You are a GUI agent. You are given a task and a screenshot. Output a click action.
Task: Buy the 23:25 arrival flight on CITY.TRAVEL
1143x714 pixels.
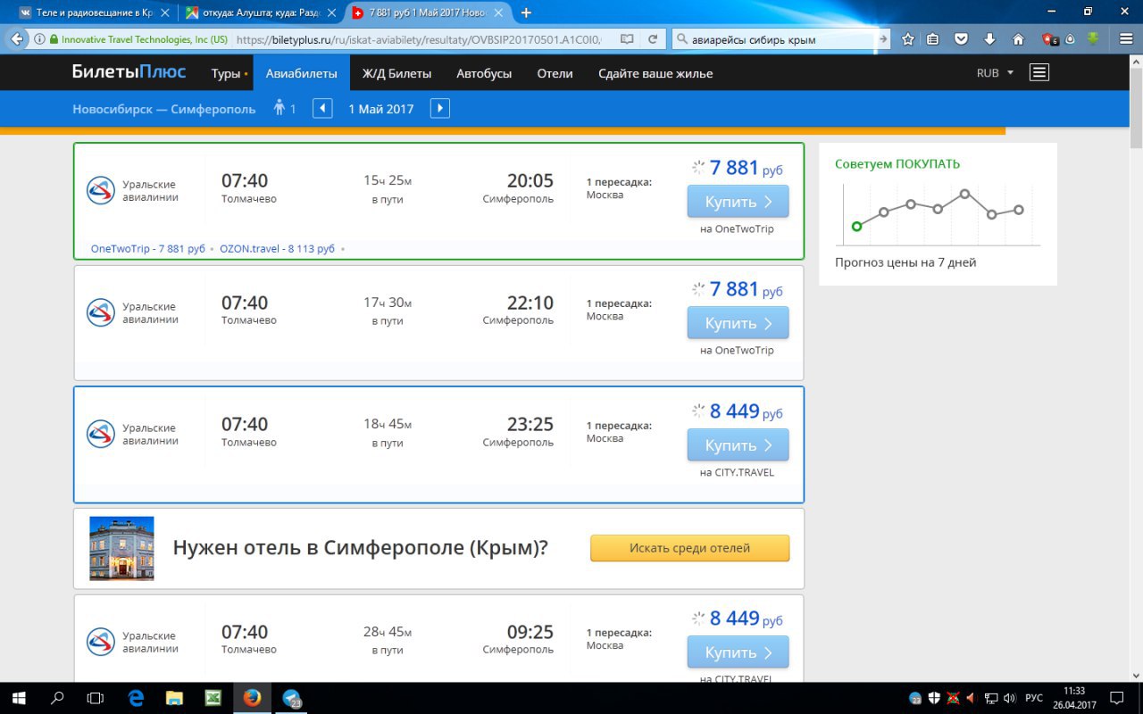tap(738, 445)
